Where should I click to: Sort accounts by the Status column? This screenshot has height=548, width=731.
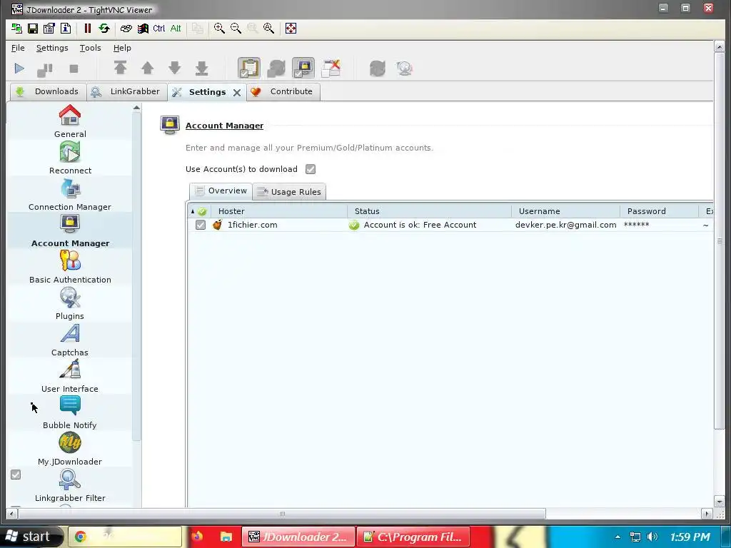pos(429,211)
